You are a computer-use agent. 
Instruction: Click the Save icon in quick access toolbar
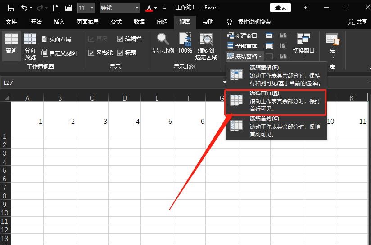tap(11, 8)
